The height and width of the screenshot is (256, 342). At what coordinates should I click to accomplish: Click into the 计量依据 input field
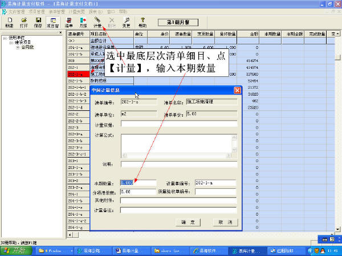point(179,124)
